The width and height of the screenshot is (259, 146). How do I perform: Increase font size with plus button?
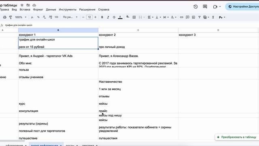(x=96, y=17)
